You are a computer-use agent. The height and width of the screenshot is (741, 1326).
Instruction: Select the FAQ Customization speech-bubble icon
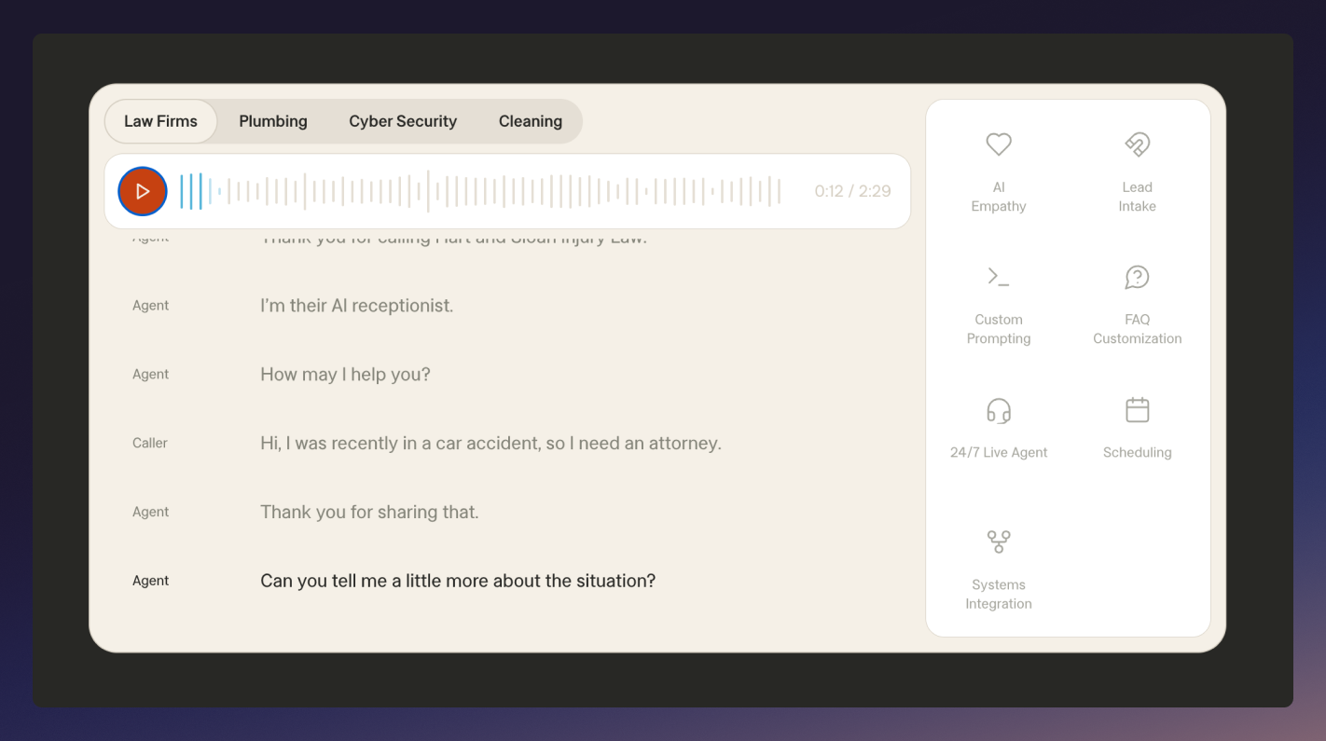[x=1137, y=277]
